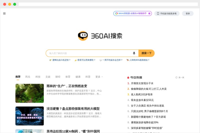Open hot search 老人勒死102岁母亲
Viewport: 200px width, 133px height.
(x=142, y=94)
